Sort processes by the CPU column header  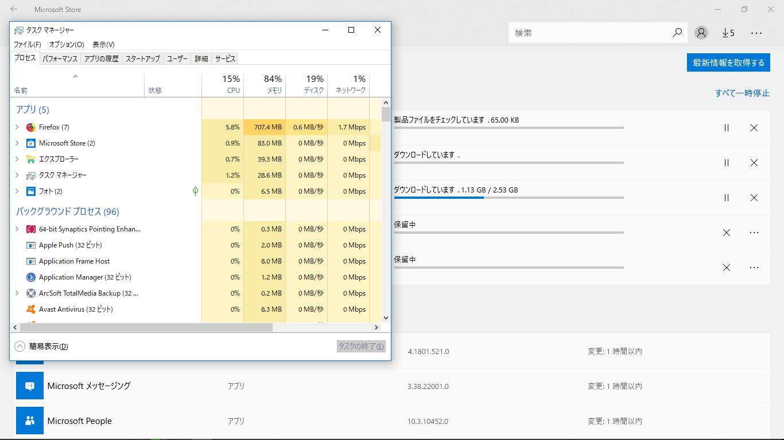tap(223, 85)
